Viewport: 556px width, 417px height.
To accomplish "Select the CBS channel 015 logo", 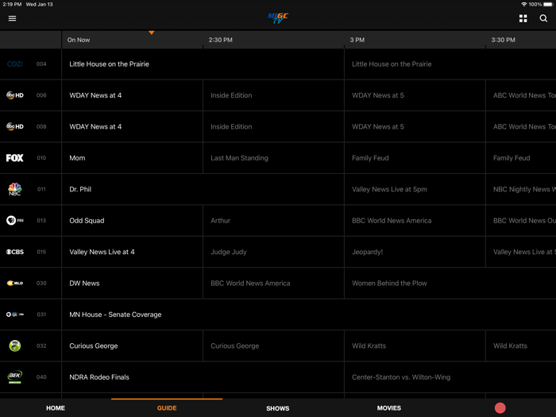I will (15, 252).
